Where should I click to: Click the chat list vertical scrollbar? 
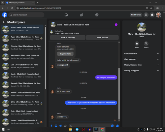tap(46, 58)
